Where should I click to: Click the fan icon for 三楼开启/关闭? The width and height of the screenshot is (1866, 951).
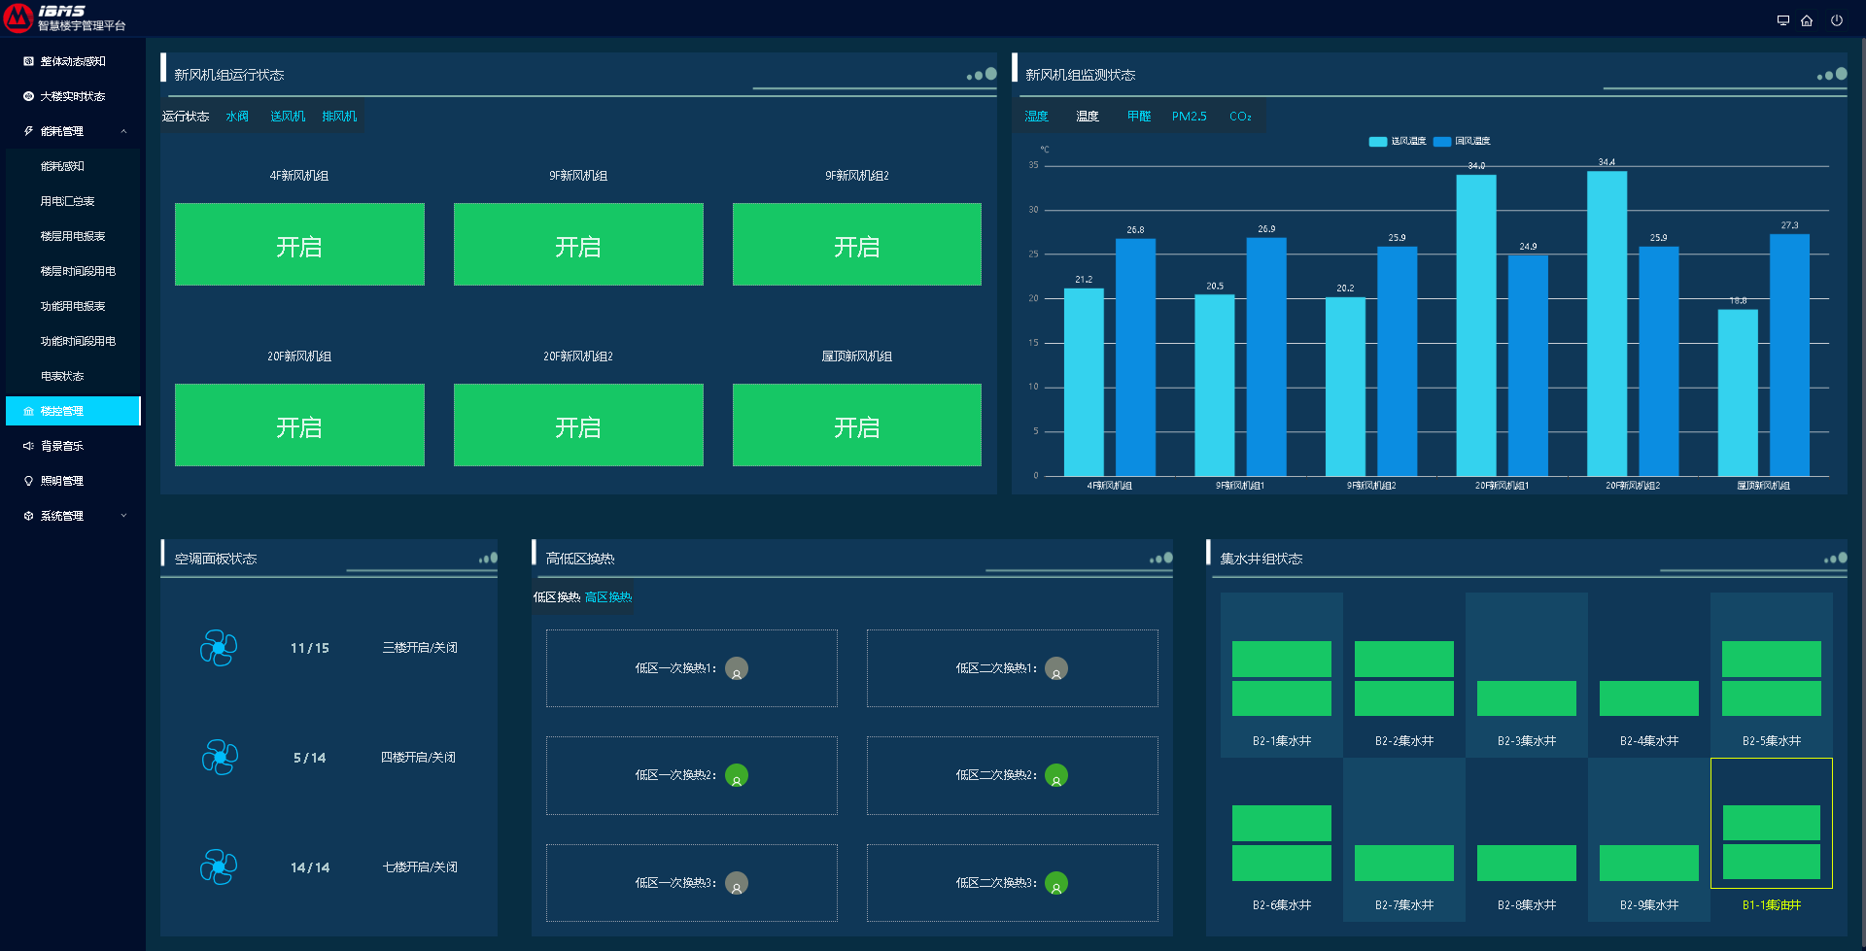click(219, 648)
